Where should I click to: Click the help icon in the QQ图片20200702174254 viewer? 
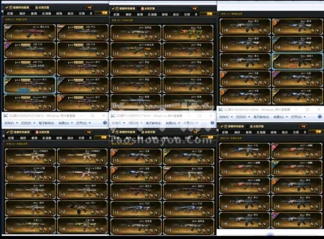[320, 117]
